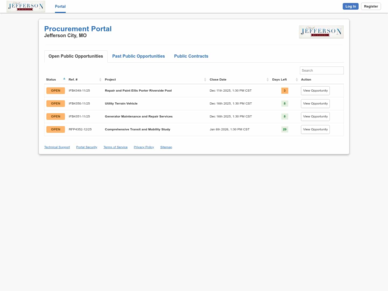The image size is (388, 291).
Task: Sort table by Status column arrow
Action: (x=64, y=79)
